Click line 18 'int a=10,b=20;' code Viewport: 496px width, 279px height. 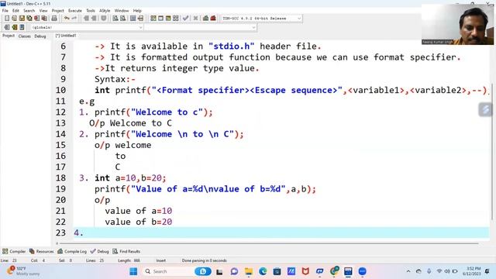130,177
